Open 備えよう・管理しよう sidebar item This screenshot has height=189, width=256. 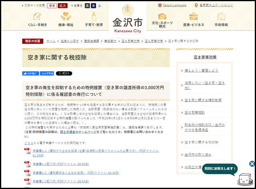tap(201, 71)
